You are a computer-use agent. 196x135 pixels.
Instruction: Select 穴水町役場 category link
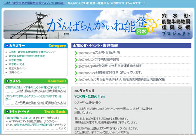(15, 60)
